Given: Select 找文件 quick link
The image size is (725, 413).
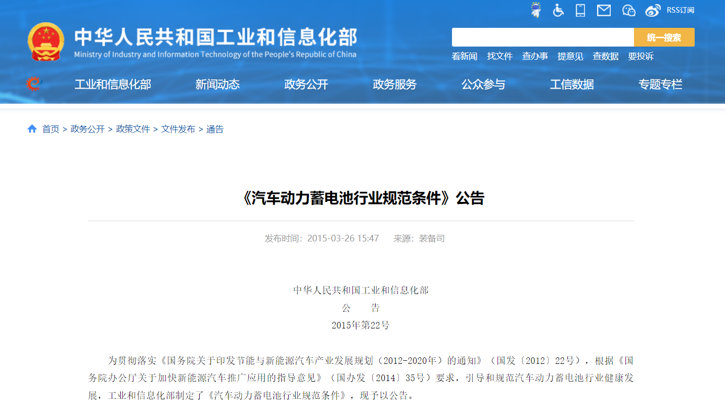Looking at the screenshot, I should pos(500,56).
